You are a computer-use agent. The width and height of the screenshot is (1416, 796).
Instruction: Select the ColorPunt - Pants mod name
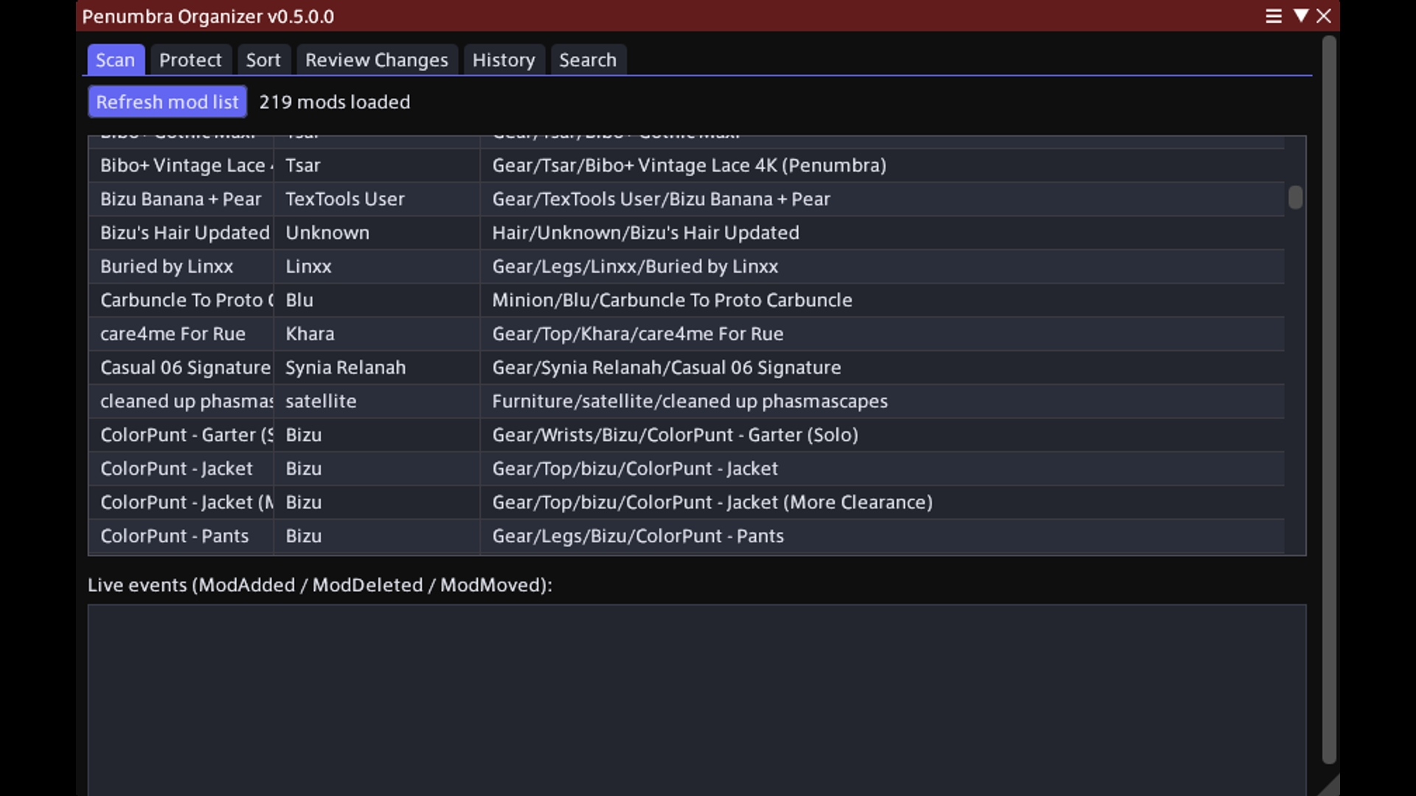click(x=175, y=537)
